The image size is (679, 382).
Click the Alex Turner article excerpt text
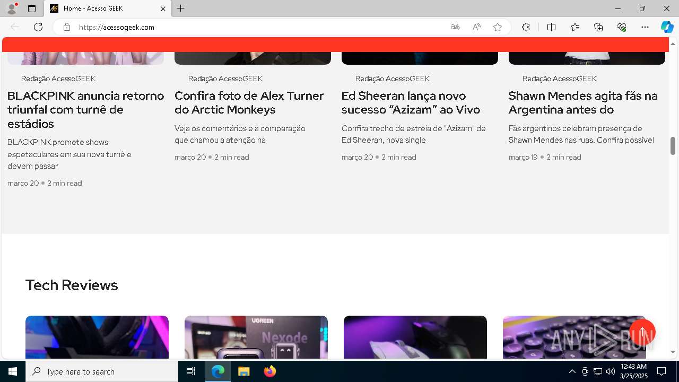point(240,134)
